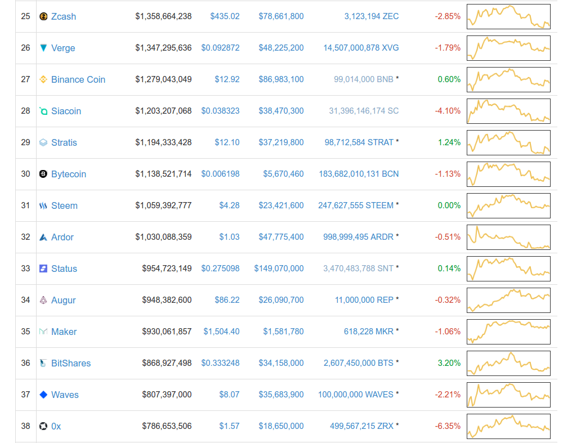This screenshot has width=572, height=443.
Task: Click Maker price $1,504.40
Action: (x=221, y=332)
